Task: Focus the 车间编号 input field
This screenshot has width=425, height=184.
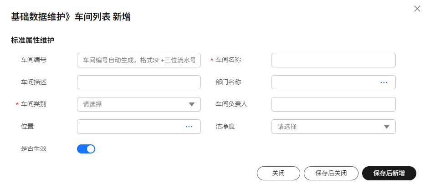Action: click(139, 60)
